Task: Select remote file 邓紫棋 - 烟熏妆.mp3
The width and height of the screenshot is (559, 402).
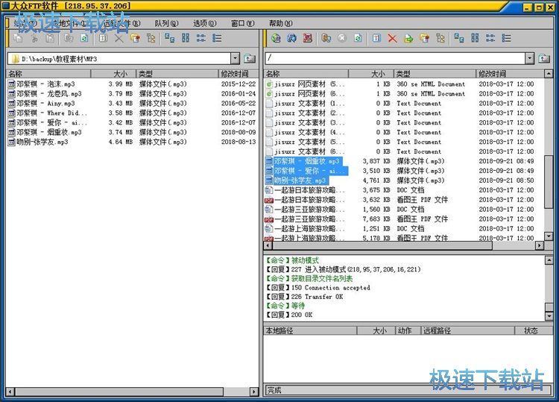Action: point(303,161)
